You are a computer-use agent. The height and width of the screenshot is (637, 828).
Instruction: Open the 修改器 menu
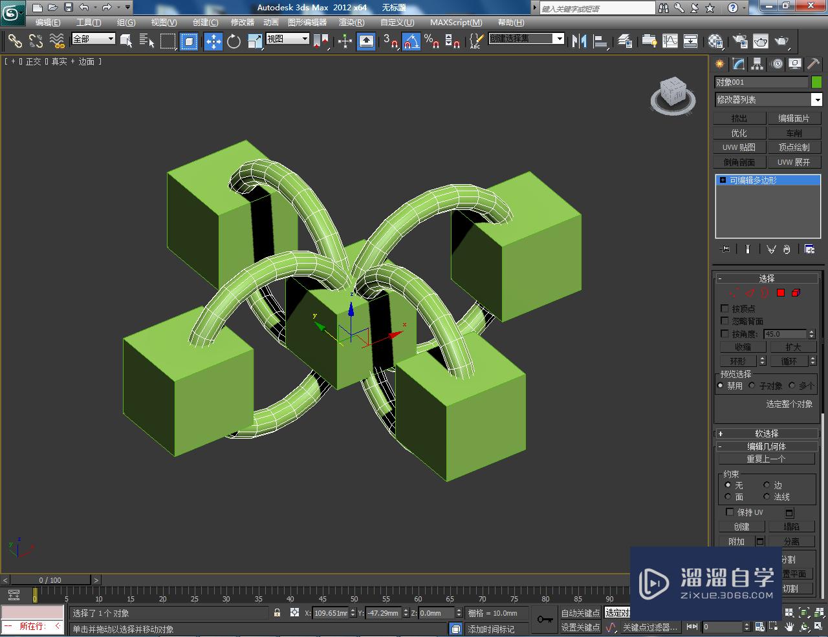click(243, 23)
